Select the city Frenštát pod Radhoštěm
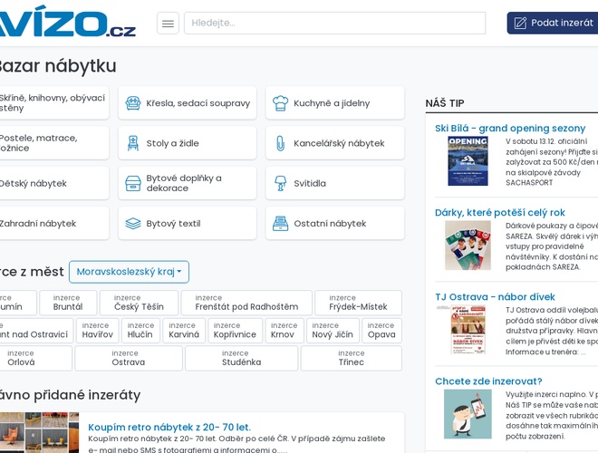The image size is (598, 453). tap(246, 304)
